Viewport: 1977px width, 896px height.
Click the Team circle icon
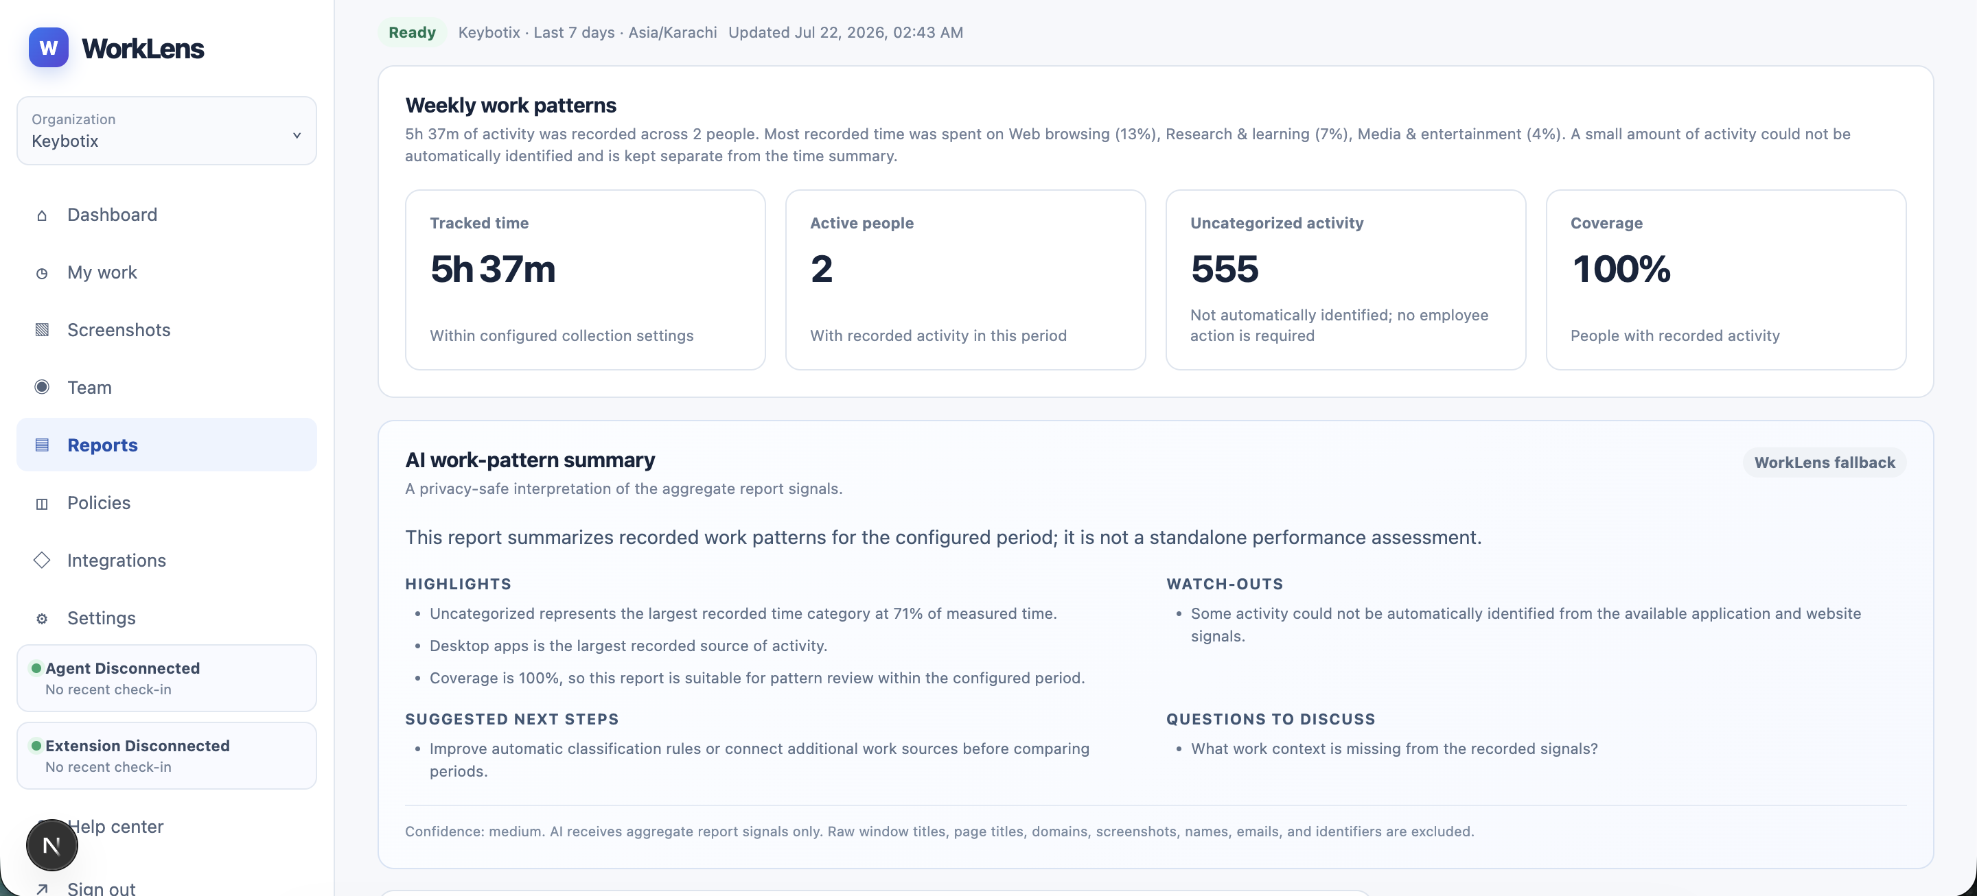[x=42, y=388]
